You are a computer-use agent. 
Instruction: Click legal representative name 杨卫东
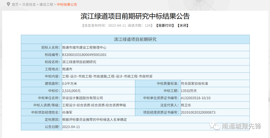pos(186,105)
